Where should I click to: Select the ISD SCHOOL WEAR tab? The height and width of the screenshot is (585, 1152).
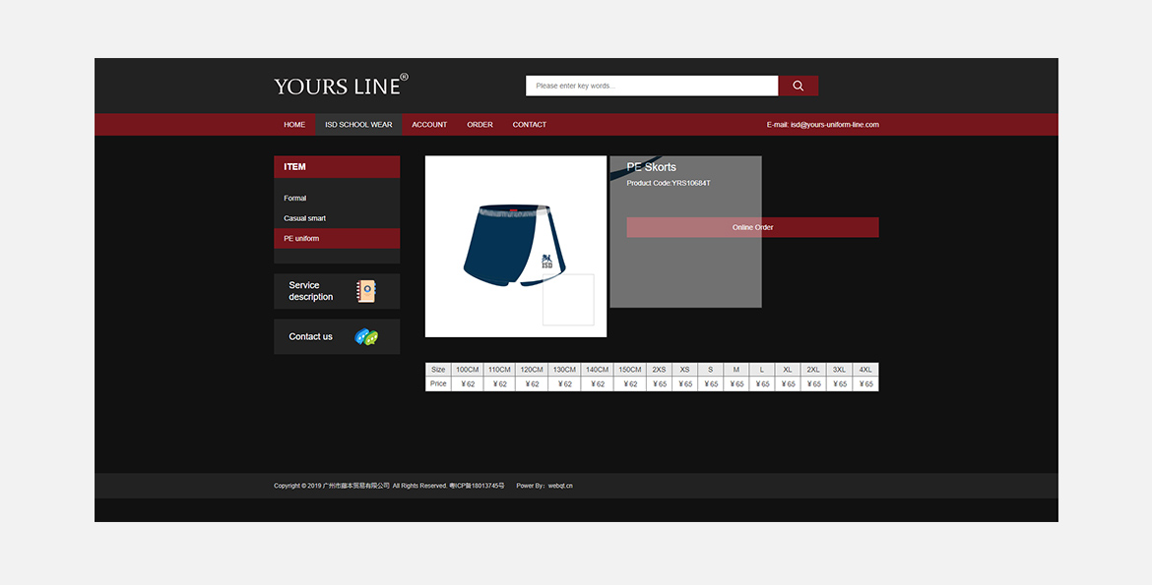pyautogui.click(x=358, y=125)
